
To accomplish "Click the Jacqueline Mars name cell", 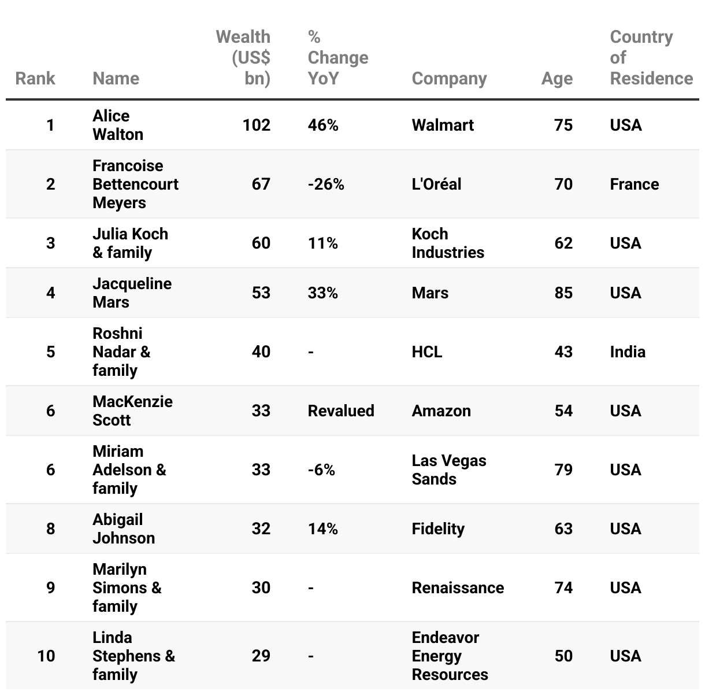I will tap(132, 293).
